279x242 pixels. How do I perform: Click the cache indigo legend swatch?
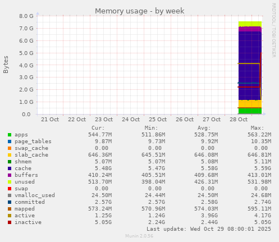[x=10, y=168]
